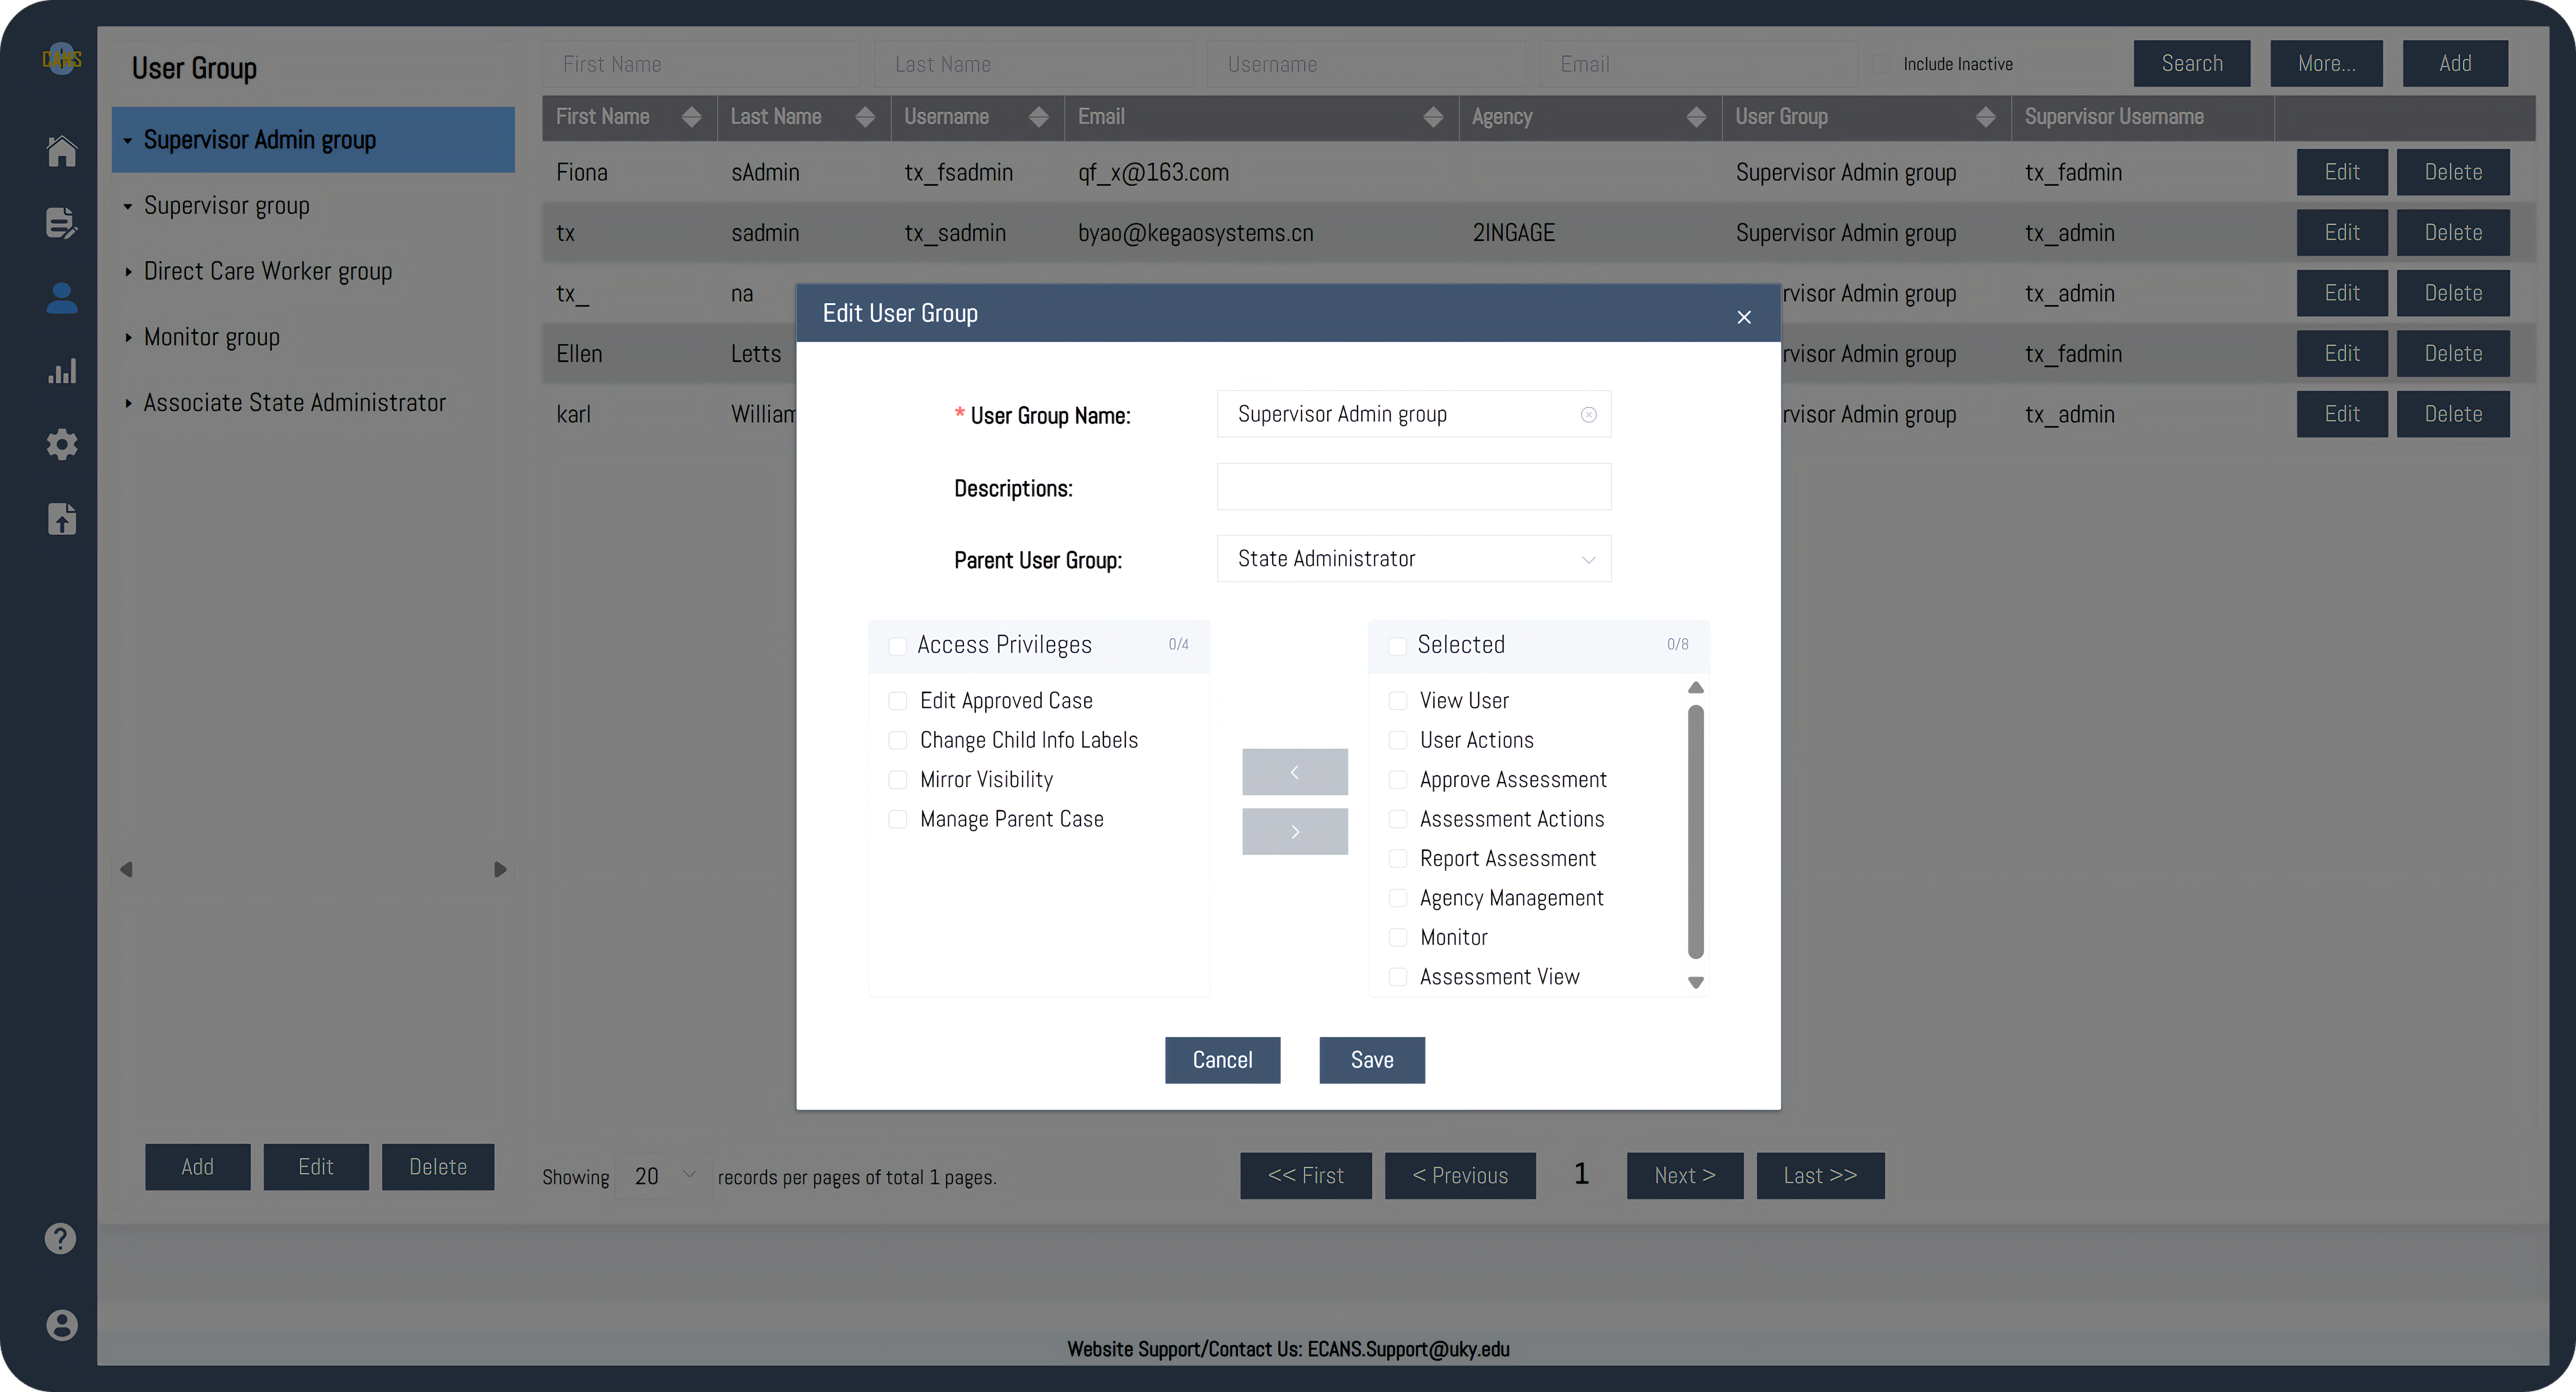Open the help question mark icon

(61, 1238)
